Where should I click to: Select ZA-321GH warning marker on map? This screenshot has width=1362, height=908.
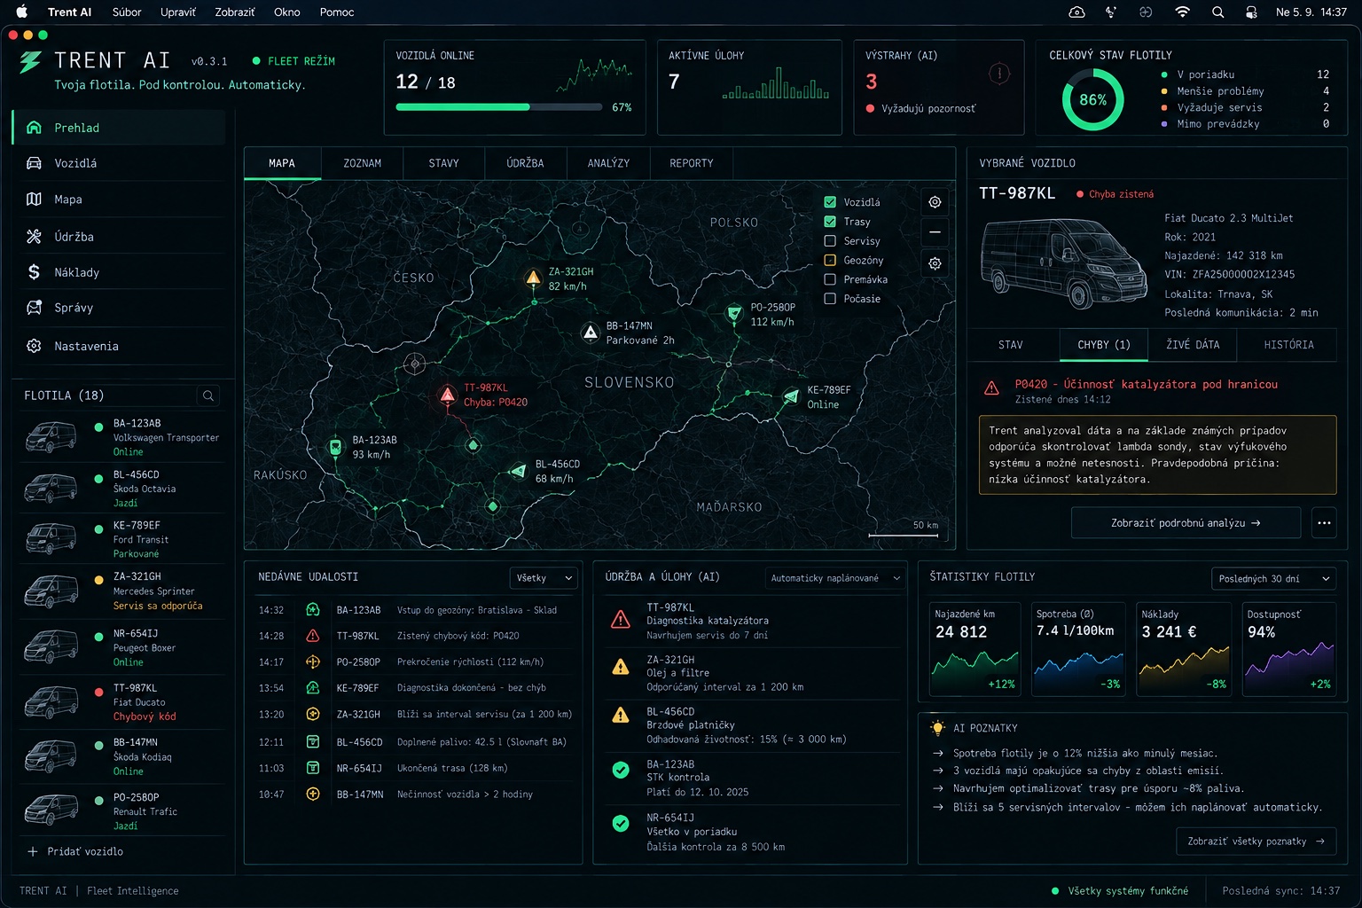pos(533,278)
